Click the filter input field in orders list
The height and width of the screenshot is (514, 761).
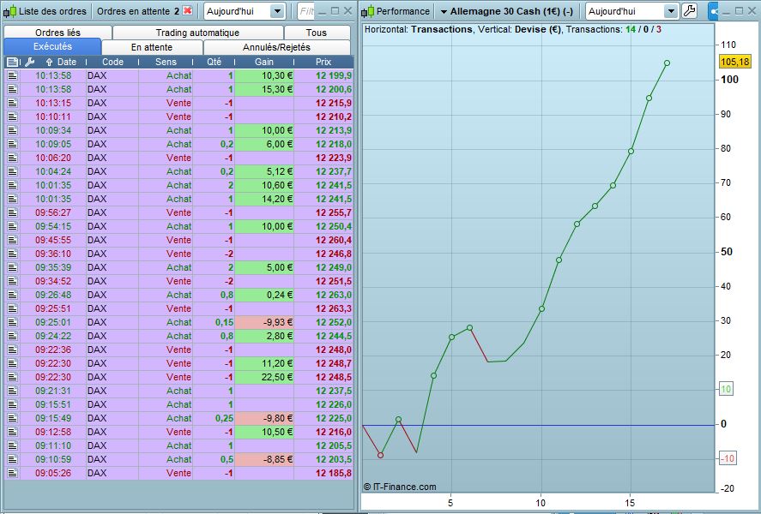click(x=305, y=11)
